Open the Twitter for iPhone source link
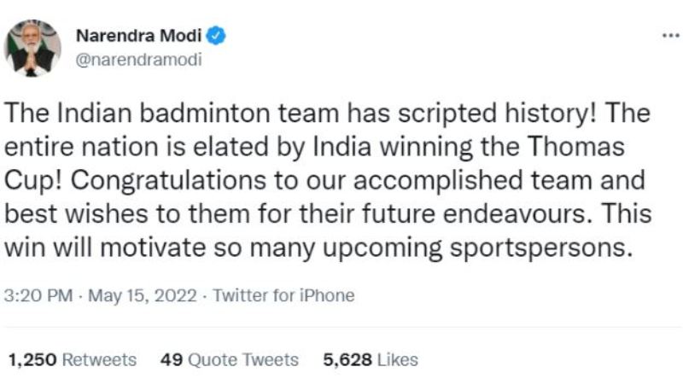Screen dimensions: 683x390 tap(283, 295)
